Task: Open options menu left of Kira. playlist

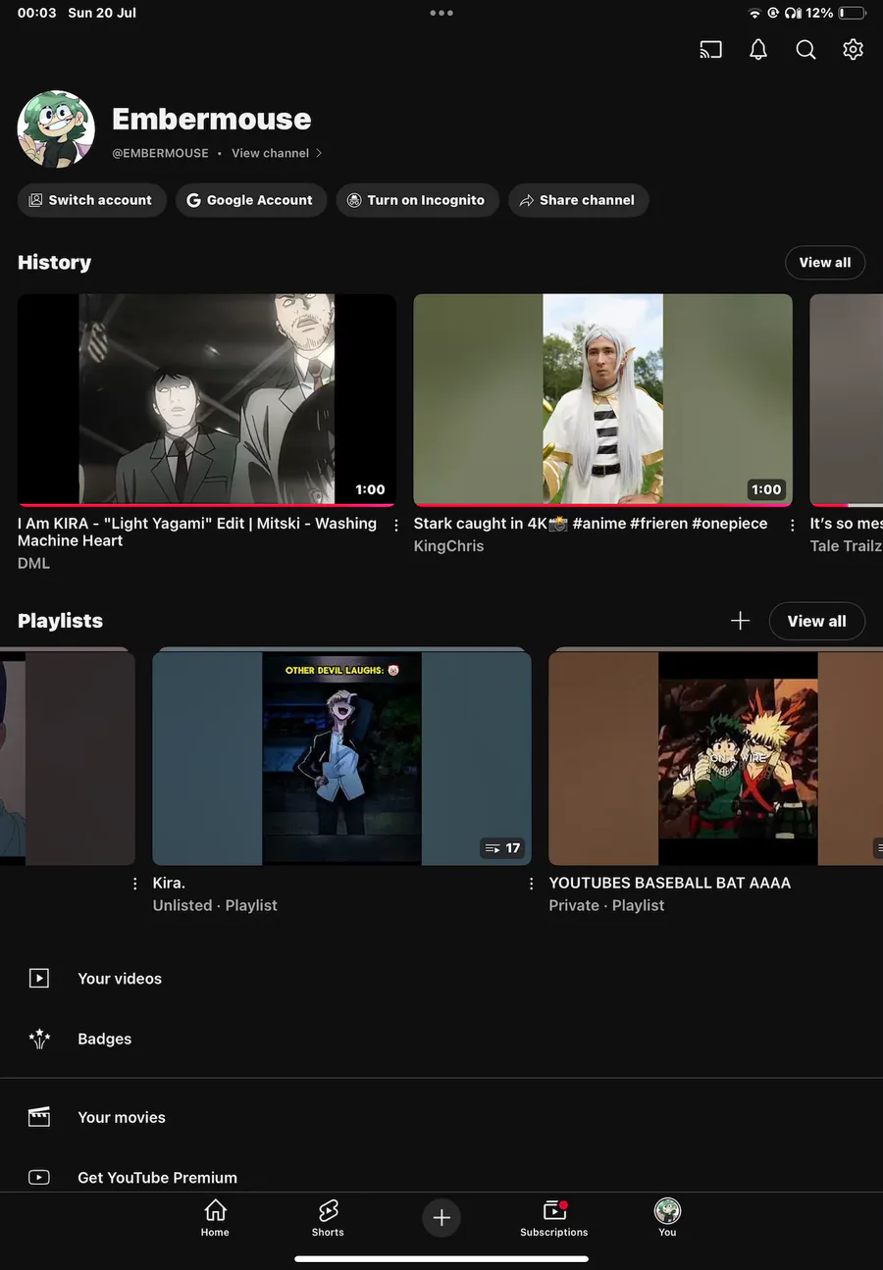Action: click(x=135, y=884)
